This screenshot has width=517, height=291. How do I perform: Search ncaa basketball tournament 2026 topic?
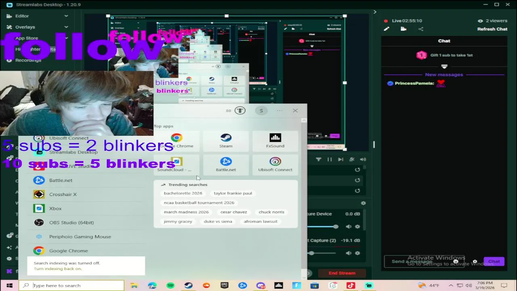pos(199,202)
